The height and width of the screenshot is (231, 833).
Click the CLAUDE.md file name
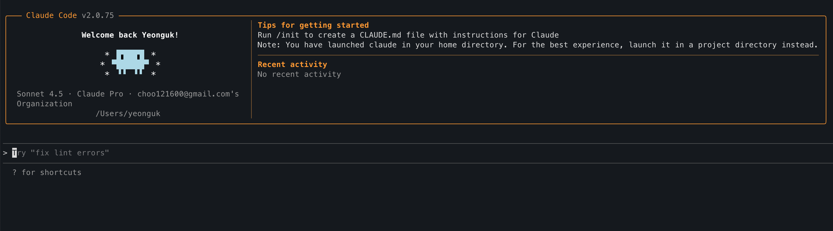click(380, 35)
